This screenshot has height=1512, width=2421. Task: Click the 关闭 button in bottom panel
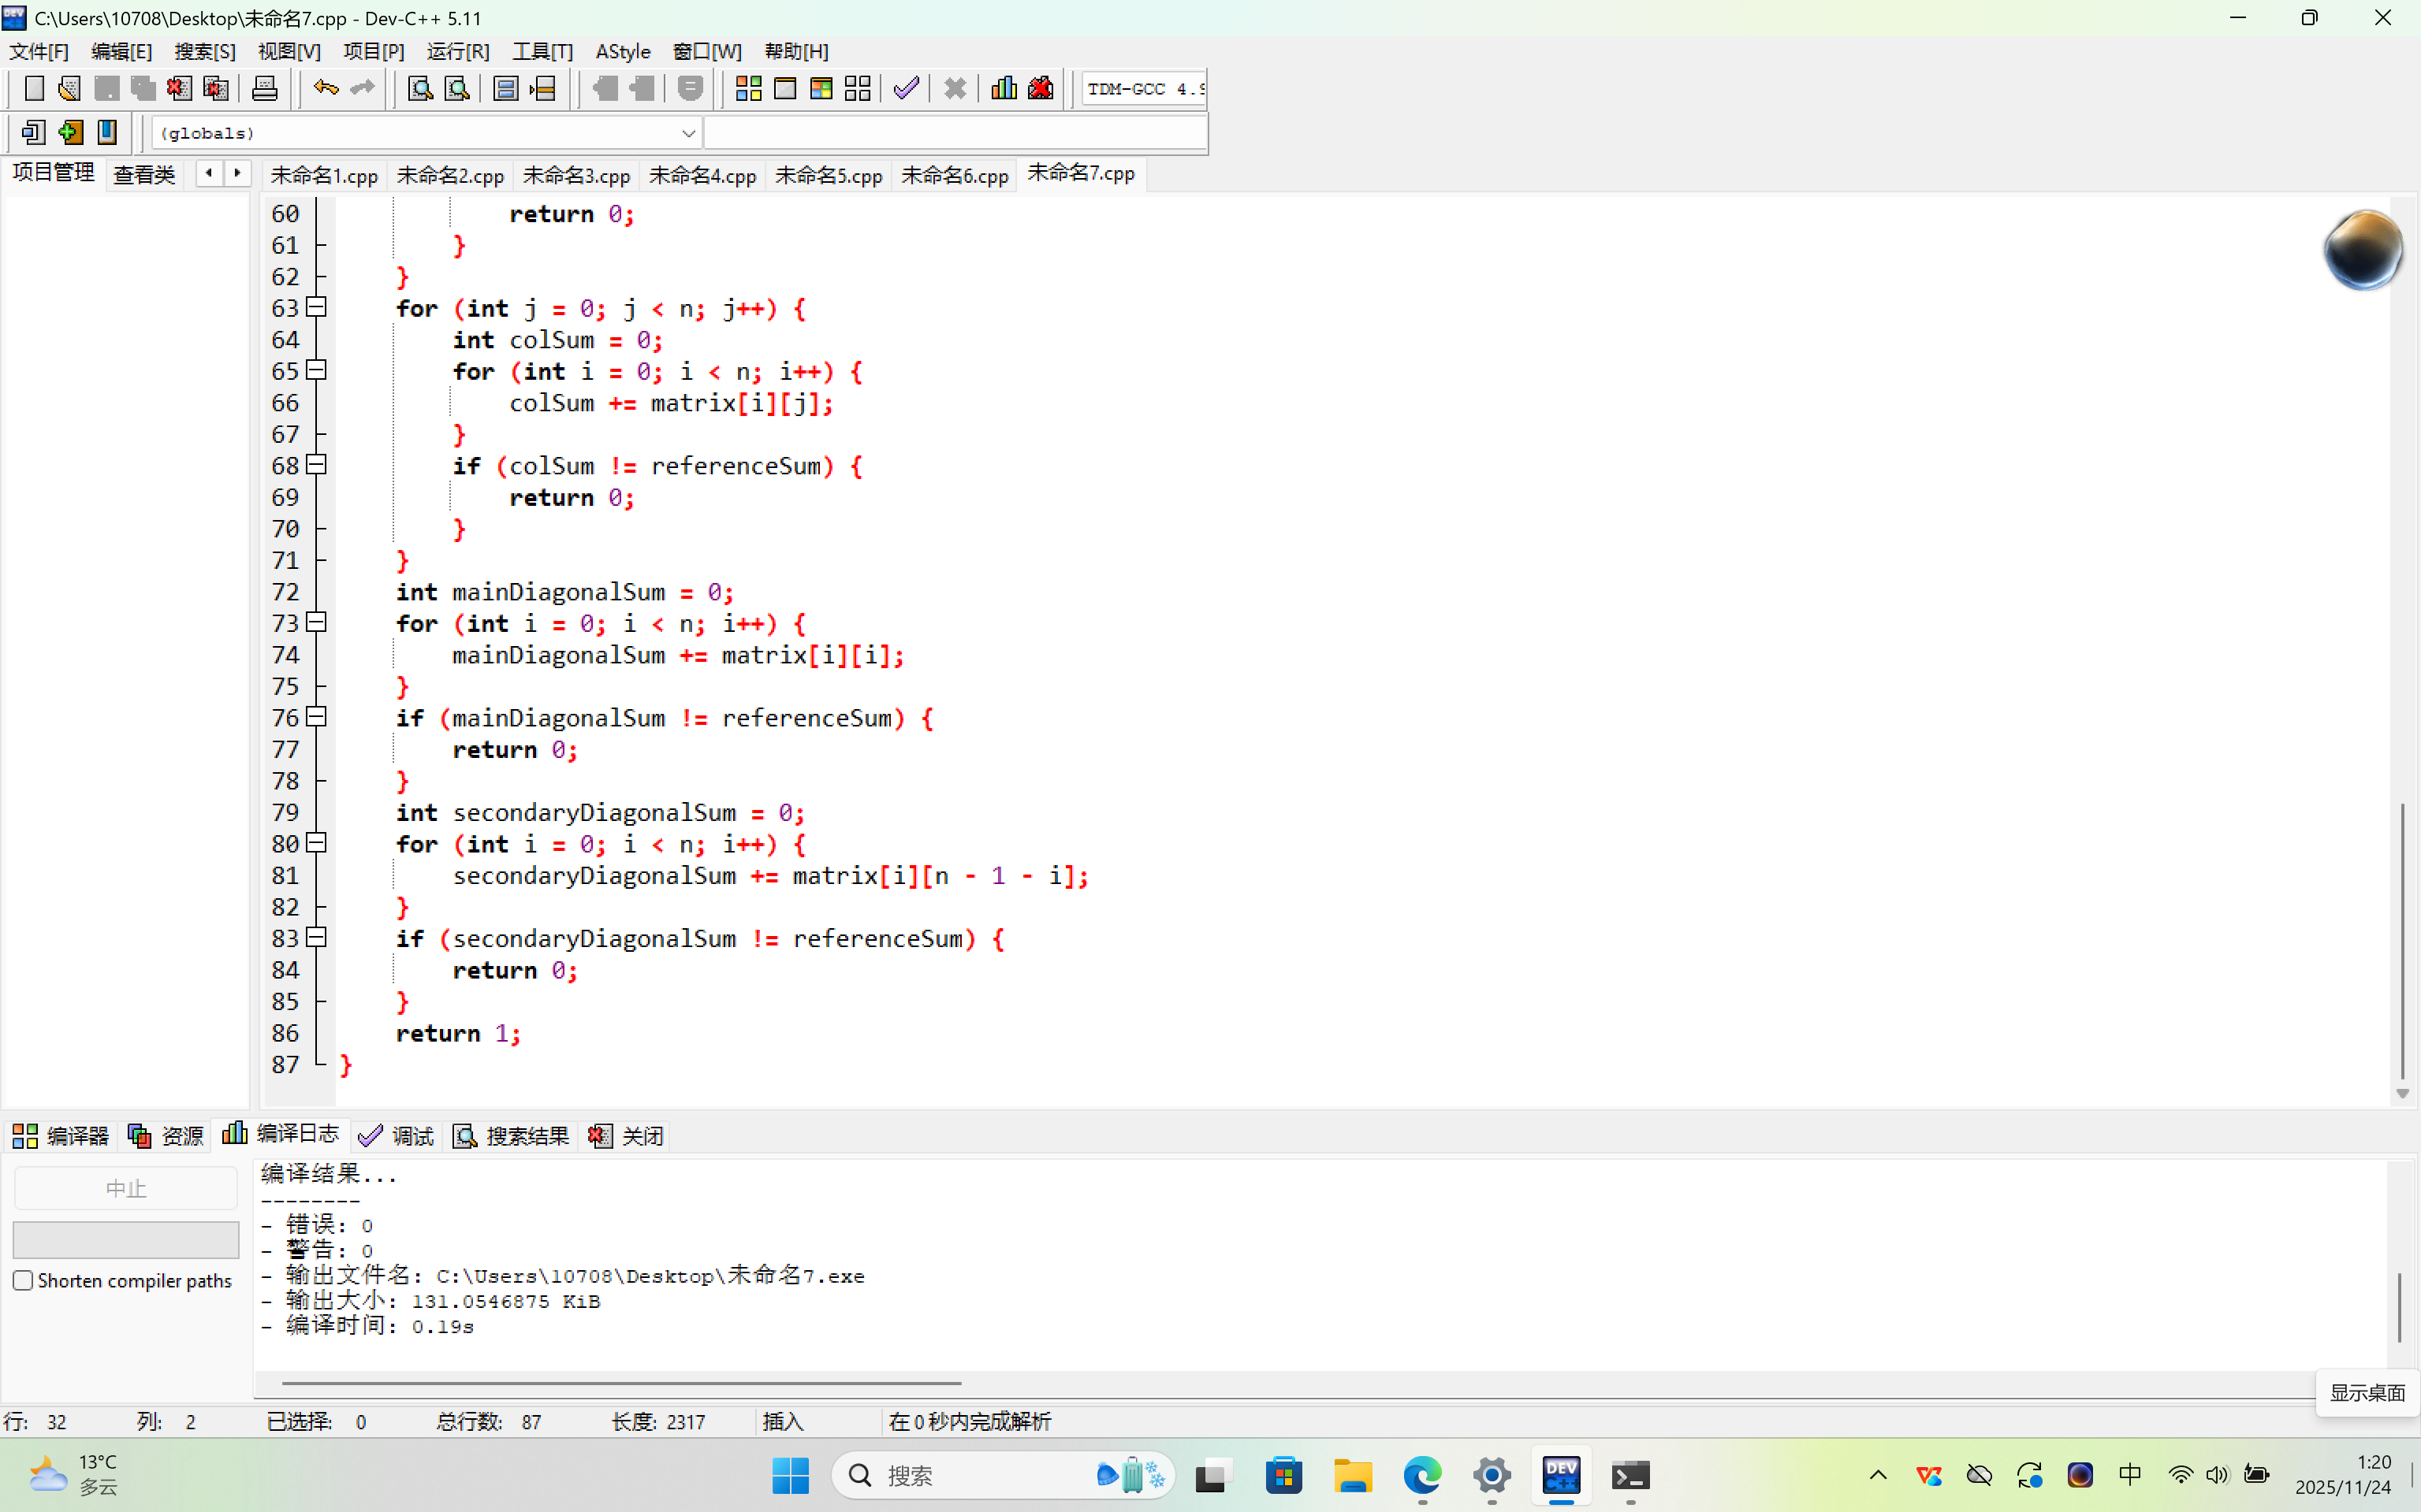pos(626,1135)
